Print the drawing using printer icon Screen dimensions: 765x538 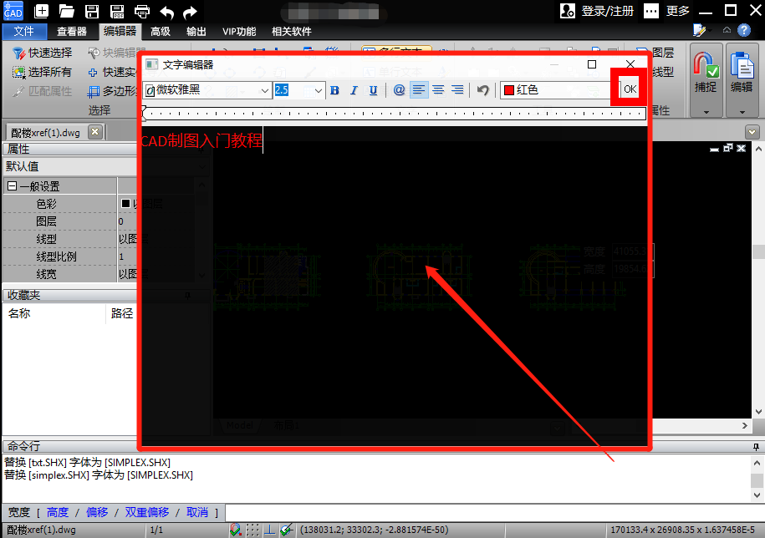tap(142, 11)
